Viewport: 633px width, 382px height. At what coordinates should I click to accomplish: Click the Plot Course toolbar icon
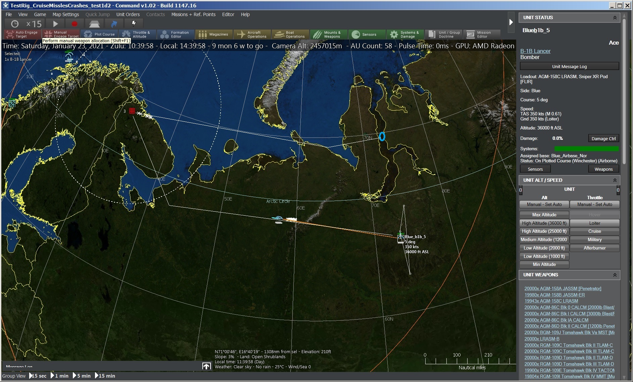pyautogui.click(x=99, y=34)
